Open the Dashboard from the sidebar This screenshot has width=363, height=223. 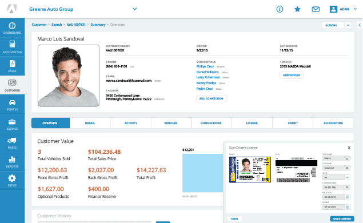click(12, 28)
